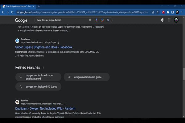This screenshot has height=123, width=185.
Task: Search 'oxygen not included guide'
Action: (x=87, y=77)
